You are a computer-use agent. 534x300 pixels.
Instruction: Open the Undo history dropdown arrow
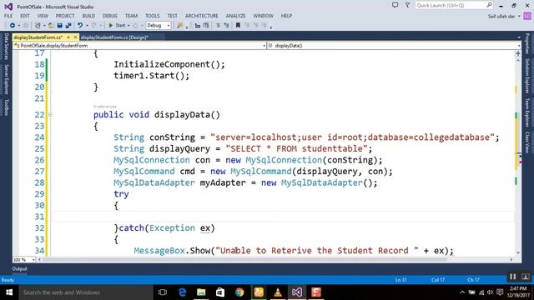pos(87,26)
